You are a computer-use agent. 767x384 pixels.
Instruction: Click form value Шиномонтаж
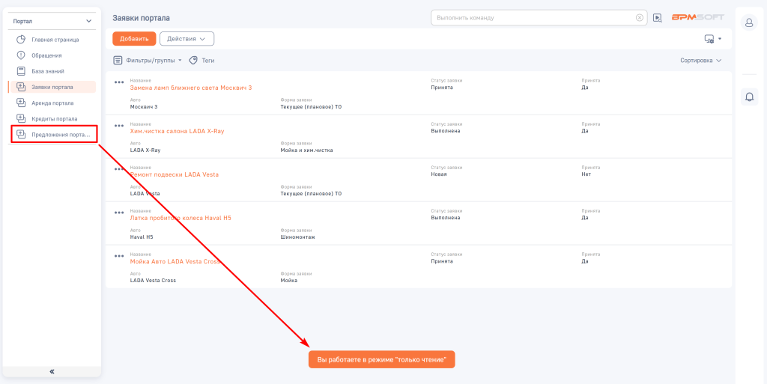(297, 237)
